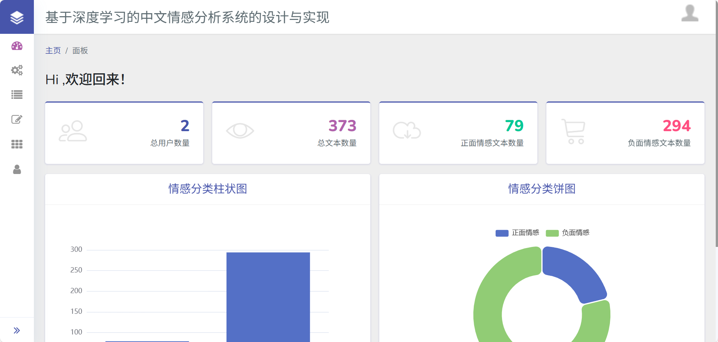718x342 pixels.
Task: Open the gears settings sidebar icon
Action: pos(17,70)
